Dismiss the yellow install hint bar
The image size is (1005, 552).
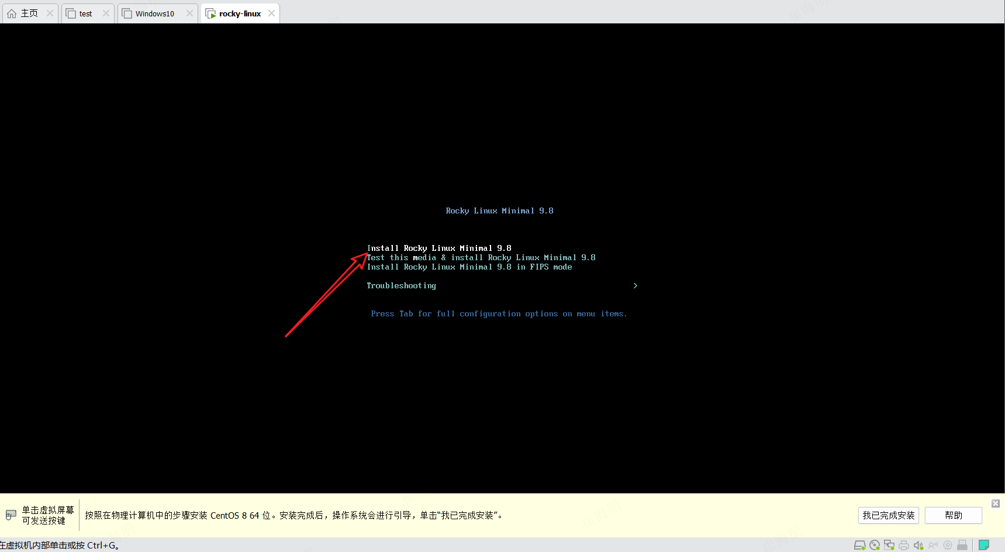tap(996, 503)
